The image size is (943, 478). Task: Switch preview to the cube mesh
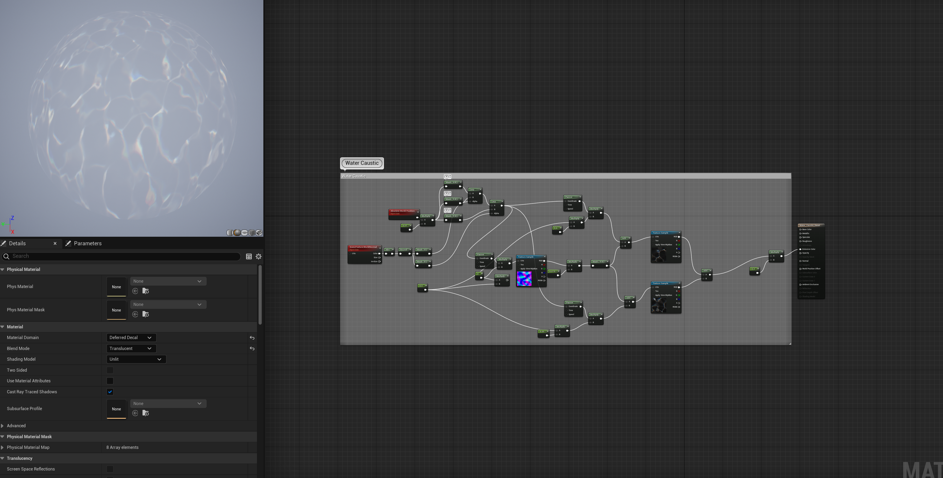[x=252, y=233]
